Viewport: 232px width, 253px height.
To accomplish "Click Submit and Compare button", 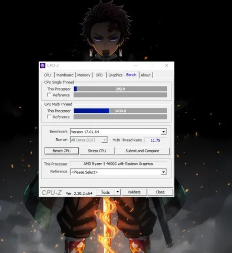I will (x=143, y=151).
